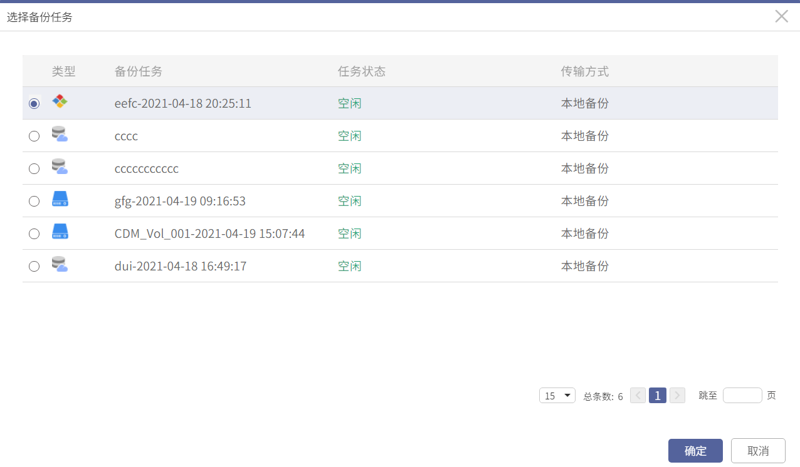Image resolution: width=800 pixels, height=467 pixels.
Task: Click task name eefc-2021-04-18 20:25:11
Action: [x=183, y=103]
